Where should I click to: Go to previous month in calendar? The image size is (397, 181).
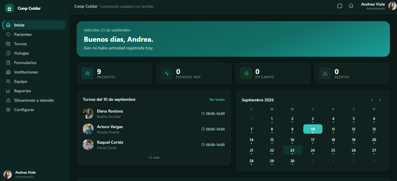(372, 100)
